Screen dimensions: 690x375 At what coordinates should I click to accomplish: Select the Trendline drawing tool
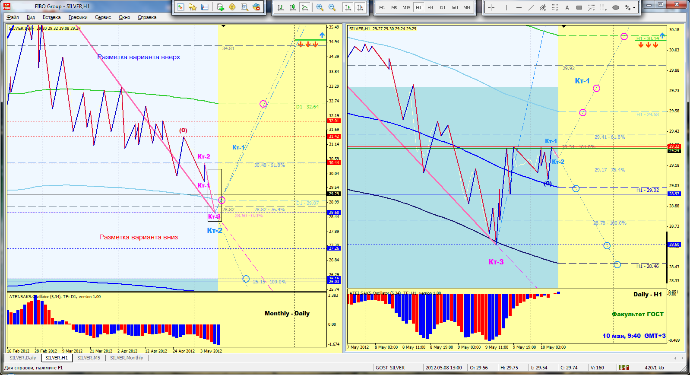pos(531,7)
